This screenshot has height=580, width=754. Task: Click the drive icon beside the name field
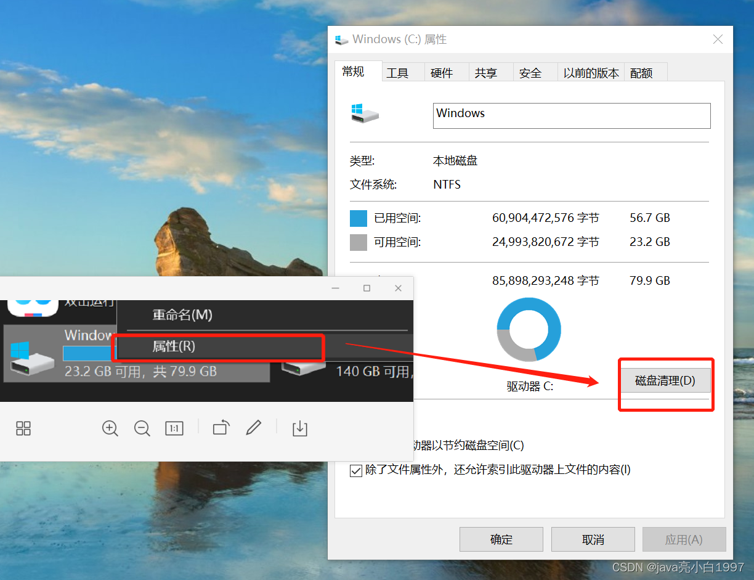(x=365, y=113)
